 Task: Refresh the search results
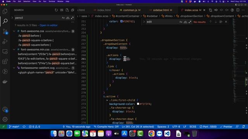(56, 10)
